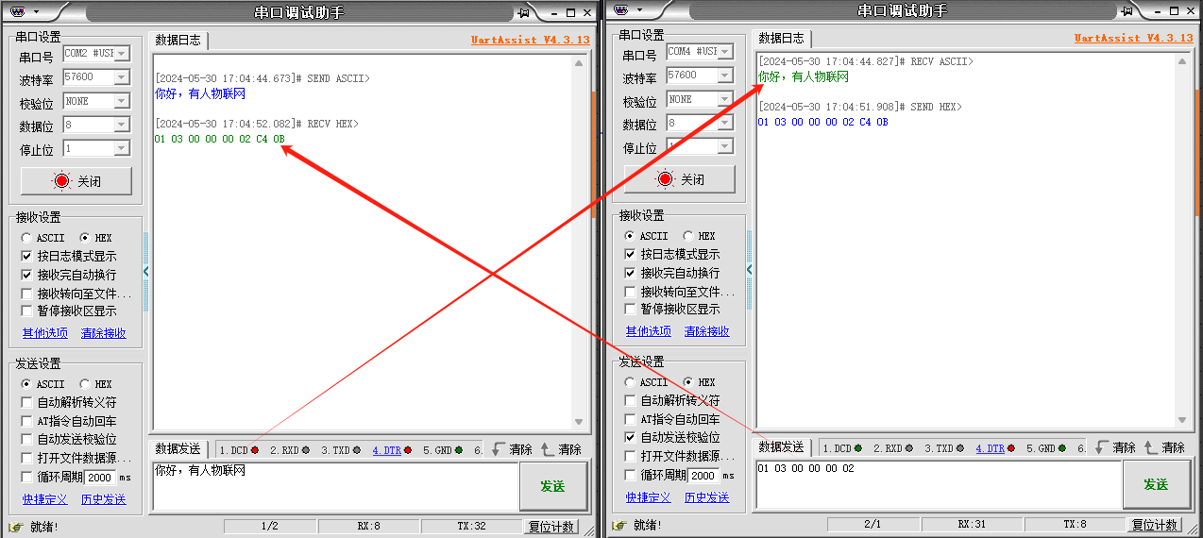
Task: Click the pin icon in the left window title bar
Action: (x=523, y=13)
